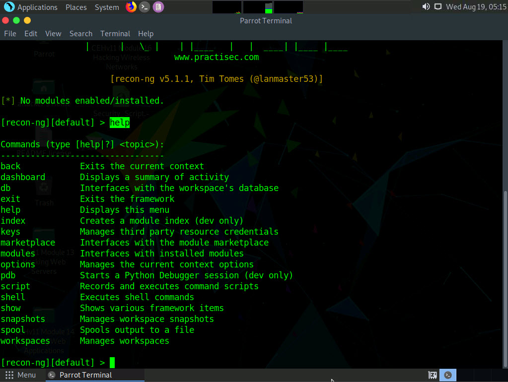Click the 'keys' command name
This screenshot has height=382, width=508.
(10, 232)
